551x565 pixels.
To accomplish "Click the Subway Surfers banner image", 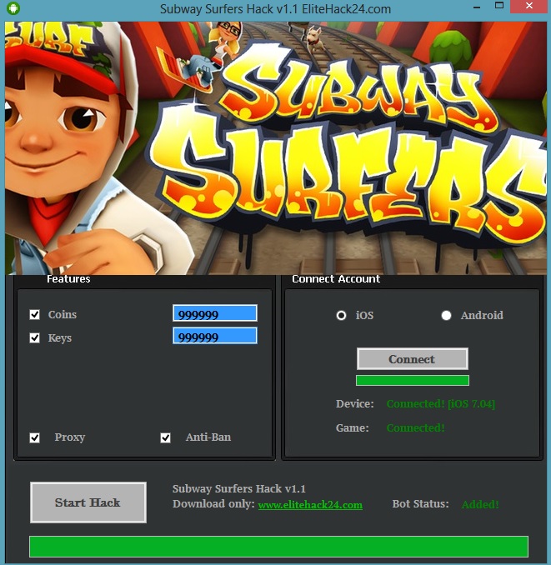I will pos(276,148).
